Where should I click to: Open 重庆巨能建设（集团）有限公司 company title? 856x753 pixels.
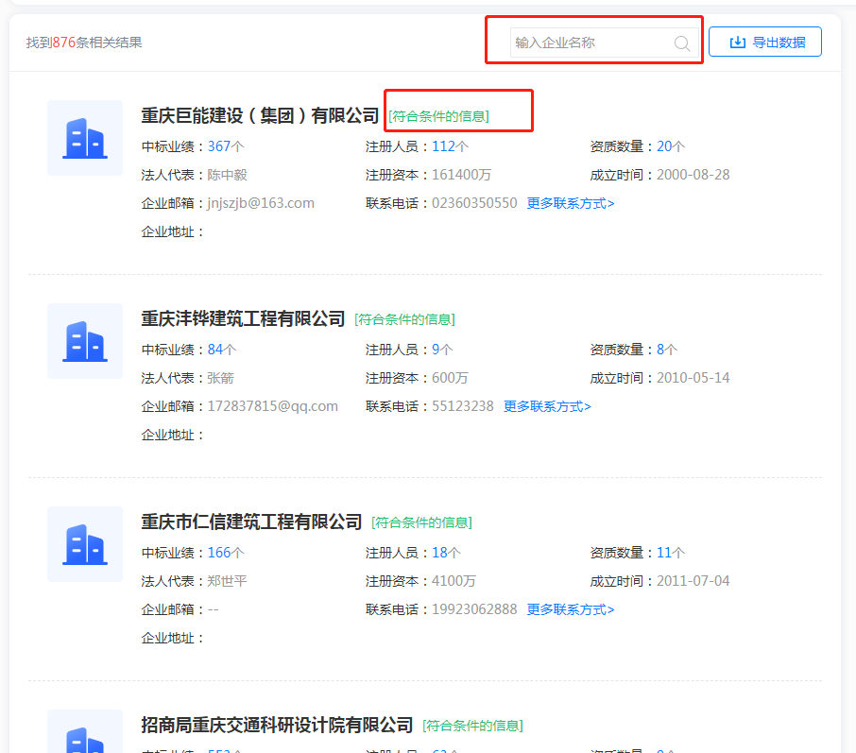tap(260, 116)
